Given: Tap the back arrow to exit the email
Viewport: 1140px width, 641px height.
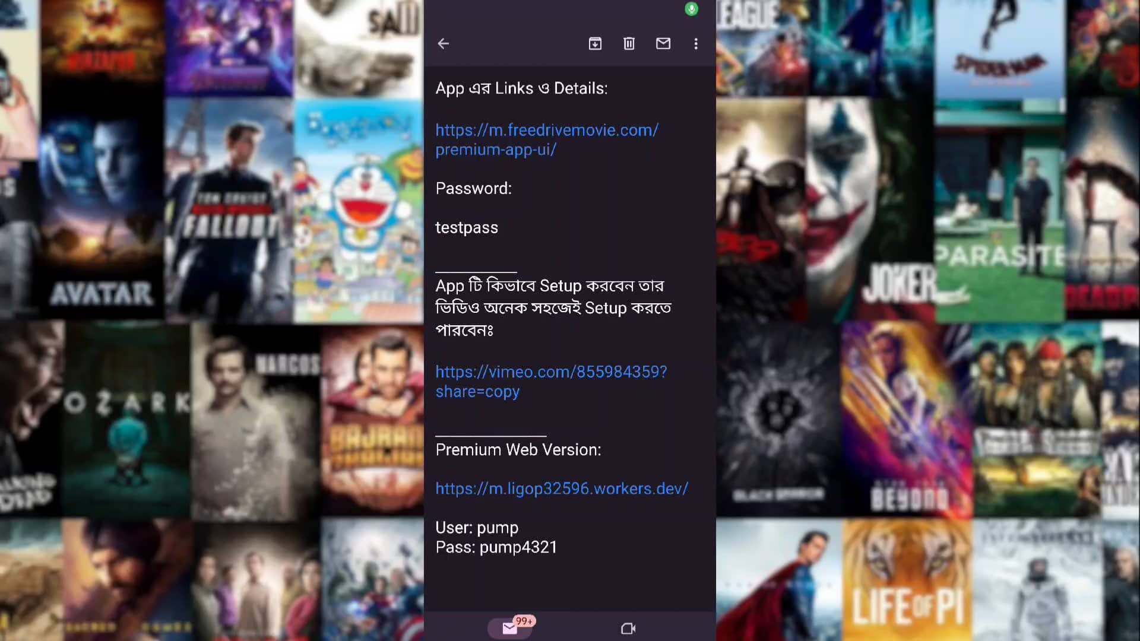Looking at the screenshot, I should point(443,43).
